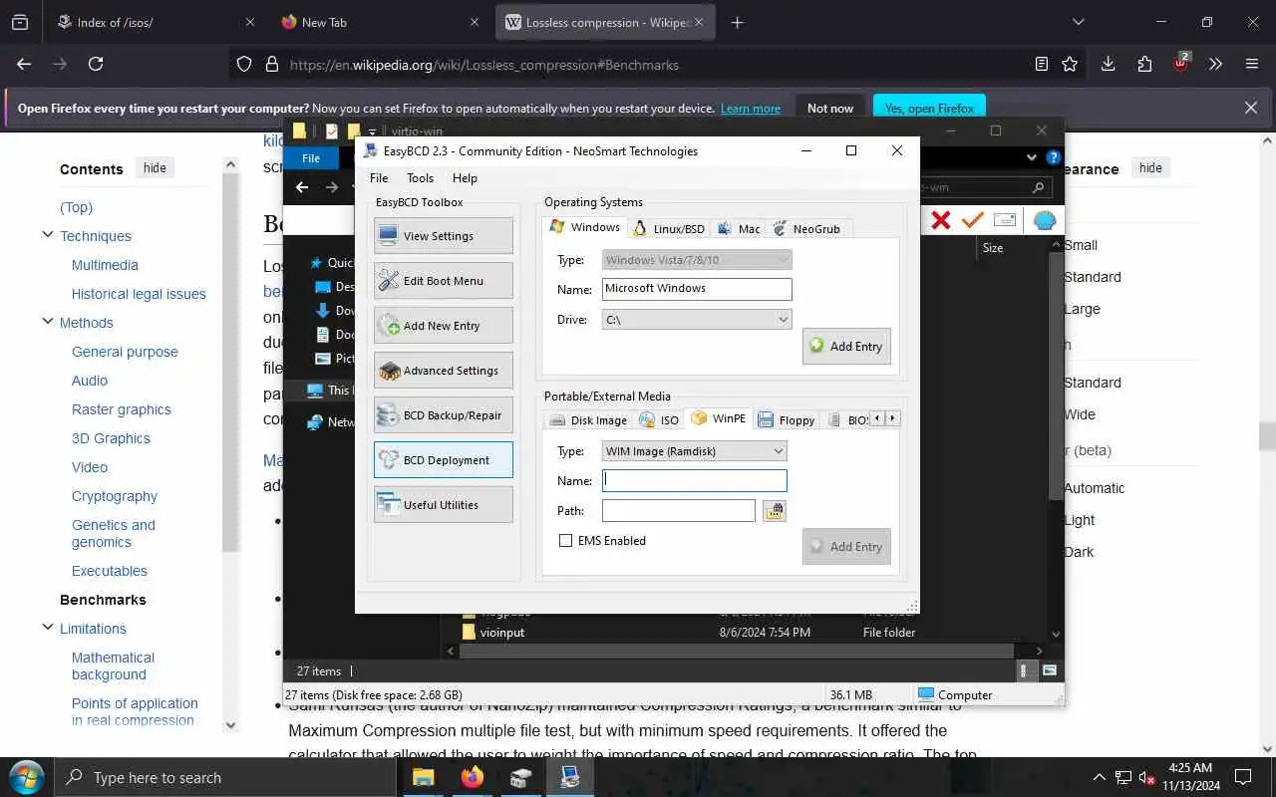Select Add New Entry in EasyBCD Toolbox

tap(444, 326)
